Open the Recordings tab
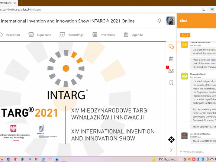This screenshot has height=162, width=216. 72,35
